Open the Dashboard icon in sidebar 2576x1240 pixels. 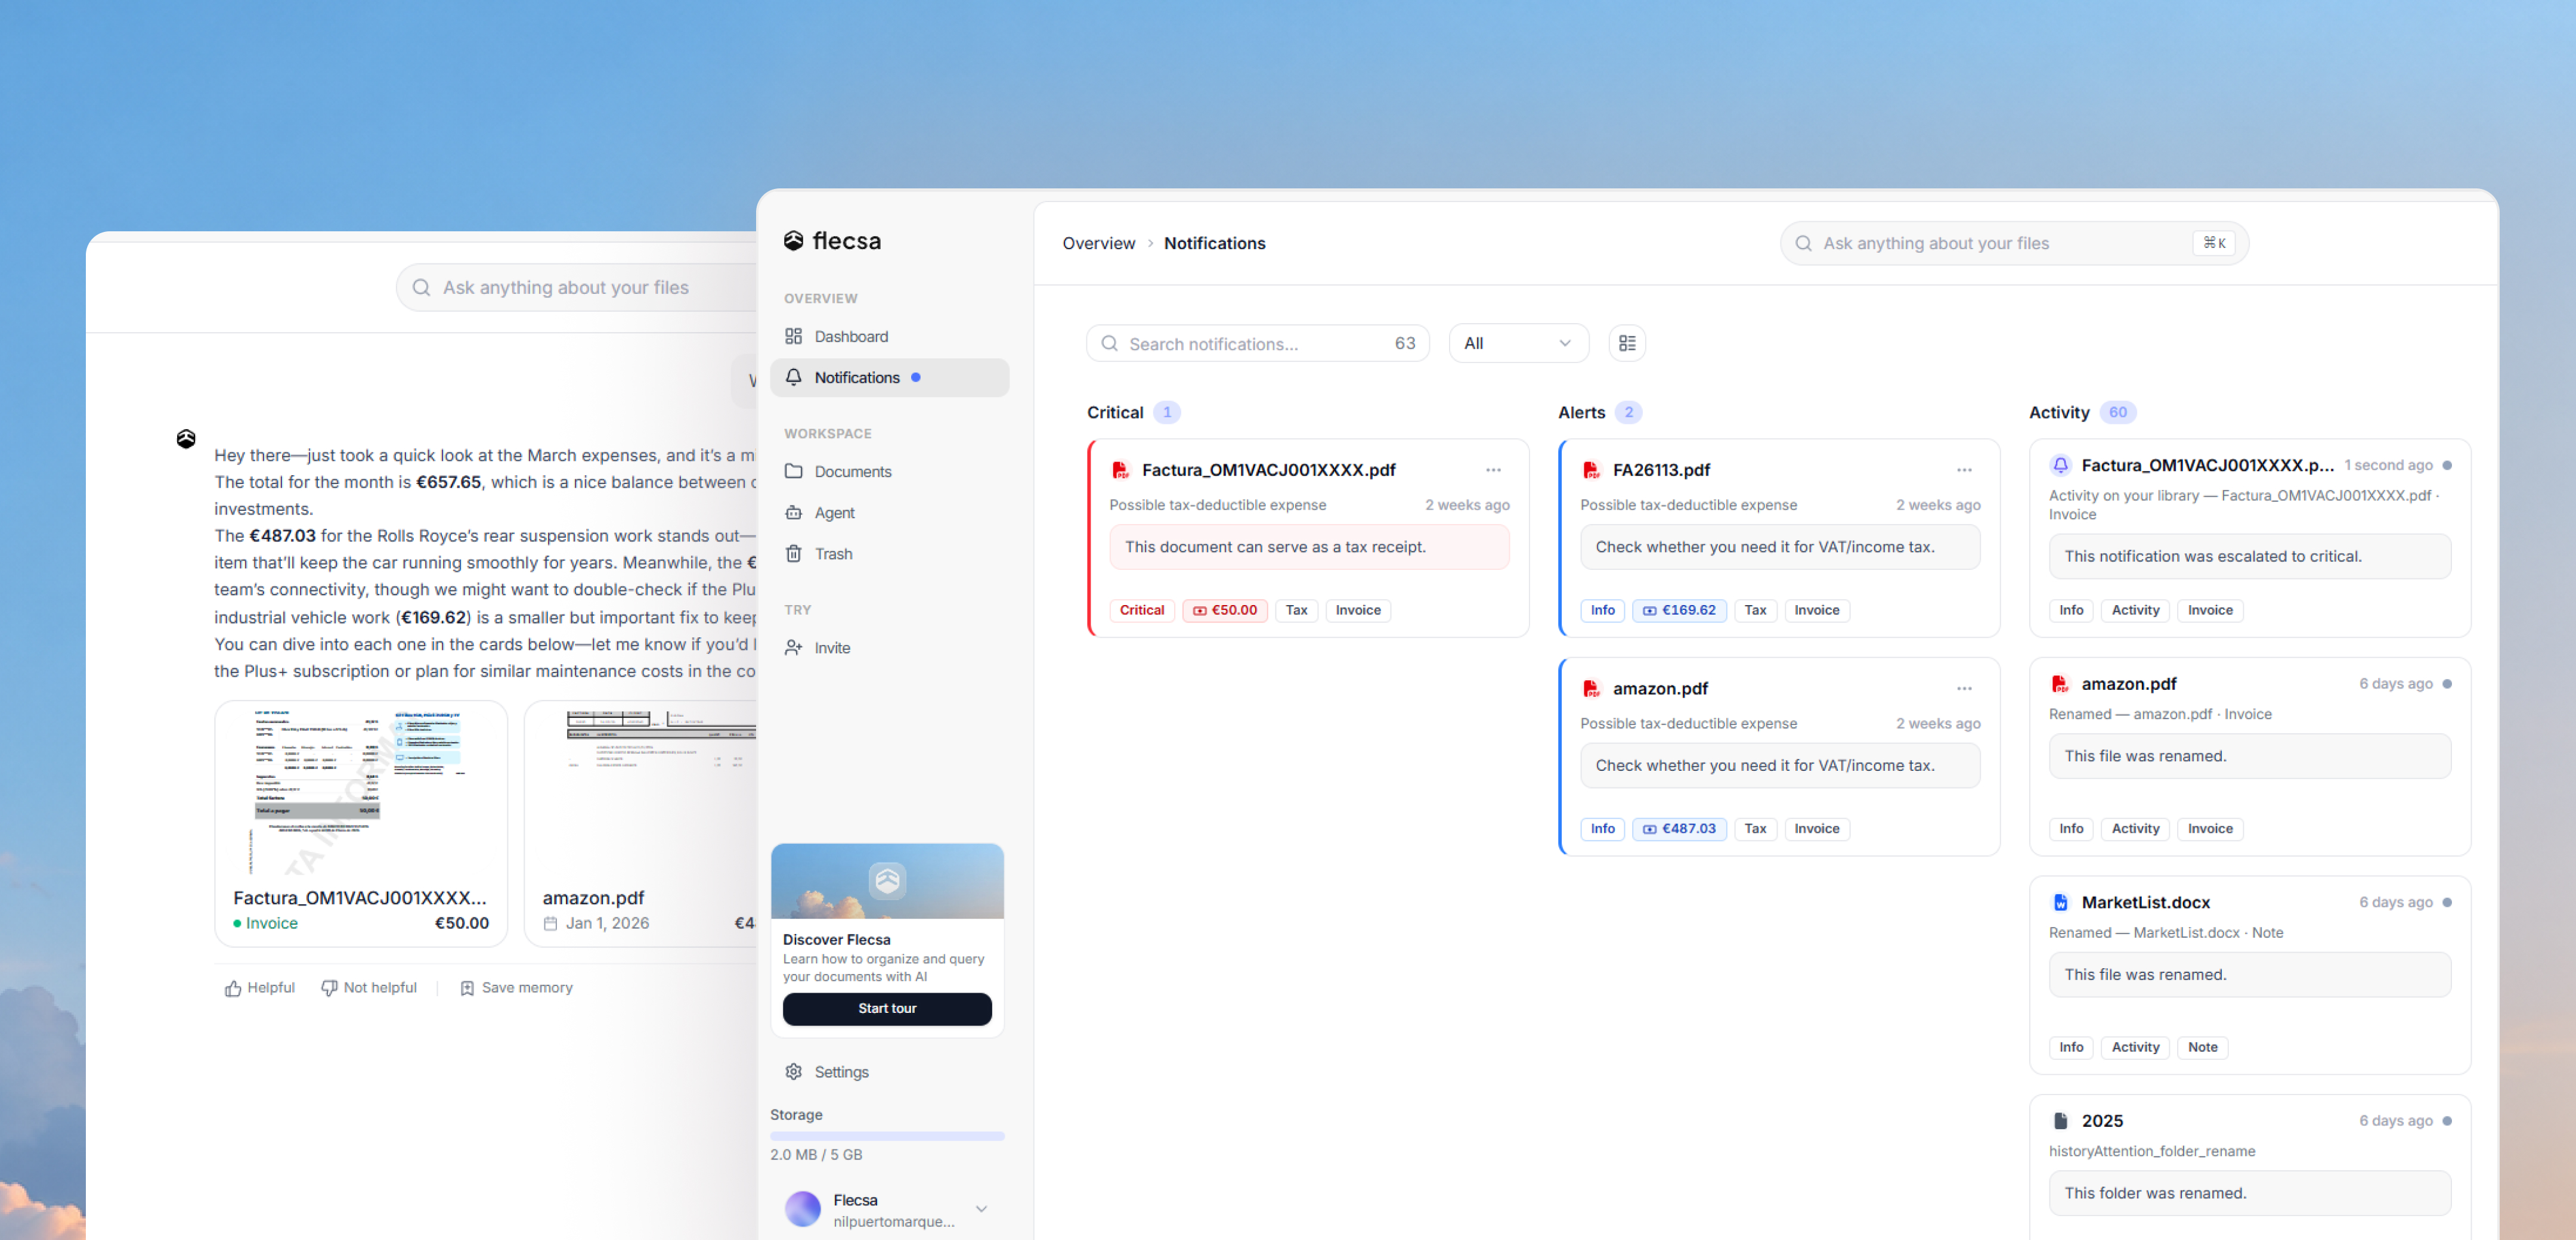793,336
